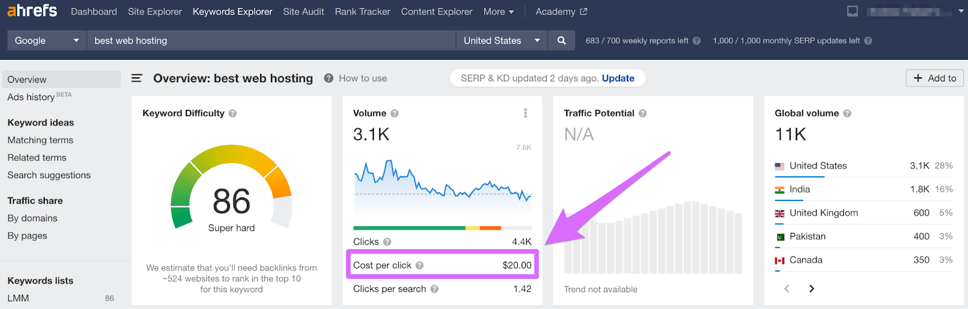Click the Canada volume value 350
Image resolution: width=968 pixels, height=309 pixels.
coord(921,260)
